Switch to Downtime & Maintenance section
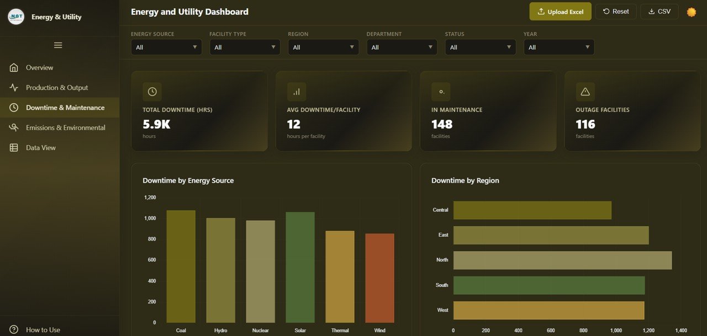 click(66, 108)
